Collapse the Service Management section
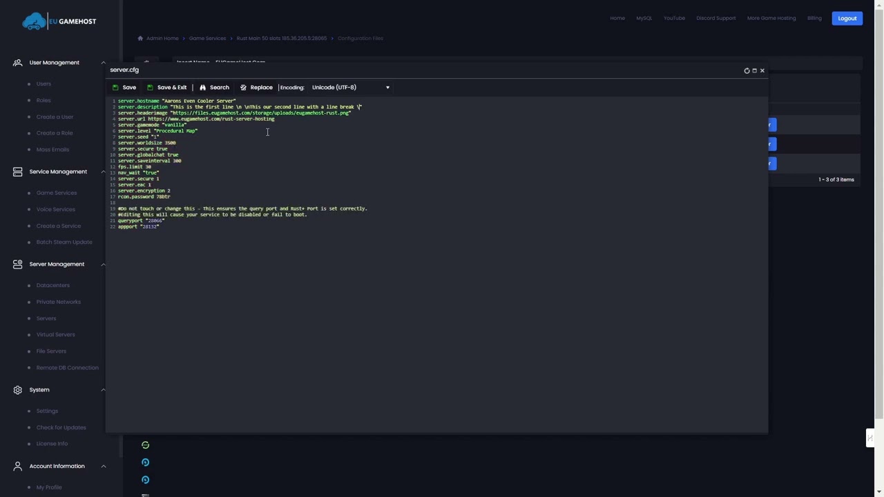Screen dimensions: 884x497 (104, 172)
